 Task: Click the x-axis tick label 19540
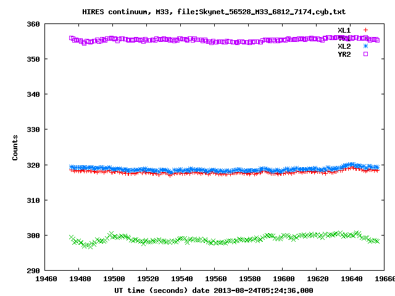[x=182, y=279]
